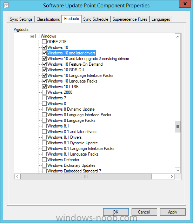Enable the Windows 8 product checkbox

(x=44, y=104)
